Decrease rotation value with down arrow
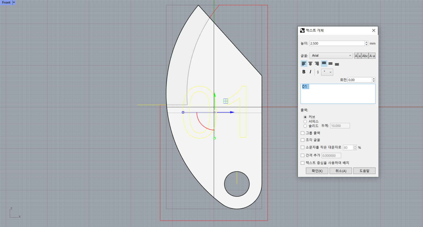This screenshot has height=227, width=423. click(374, 81)
